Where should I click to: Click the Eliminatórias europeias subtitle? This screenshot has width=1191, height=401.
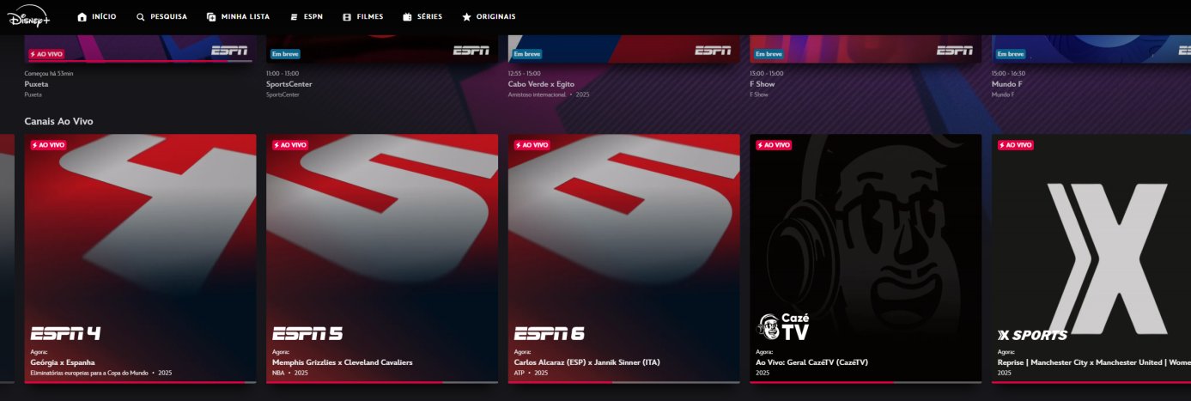coord(89,374)
